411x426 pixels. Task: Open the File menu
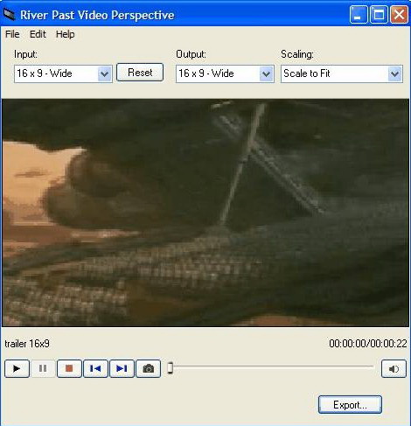point(12,34)
